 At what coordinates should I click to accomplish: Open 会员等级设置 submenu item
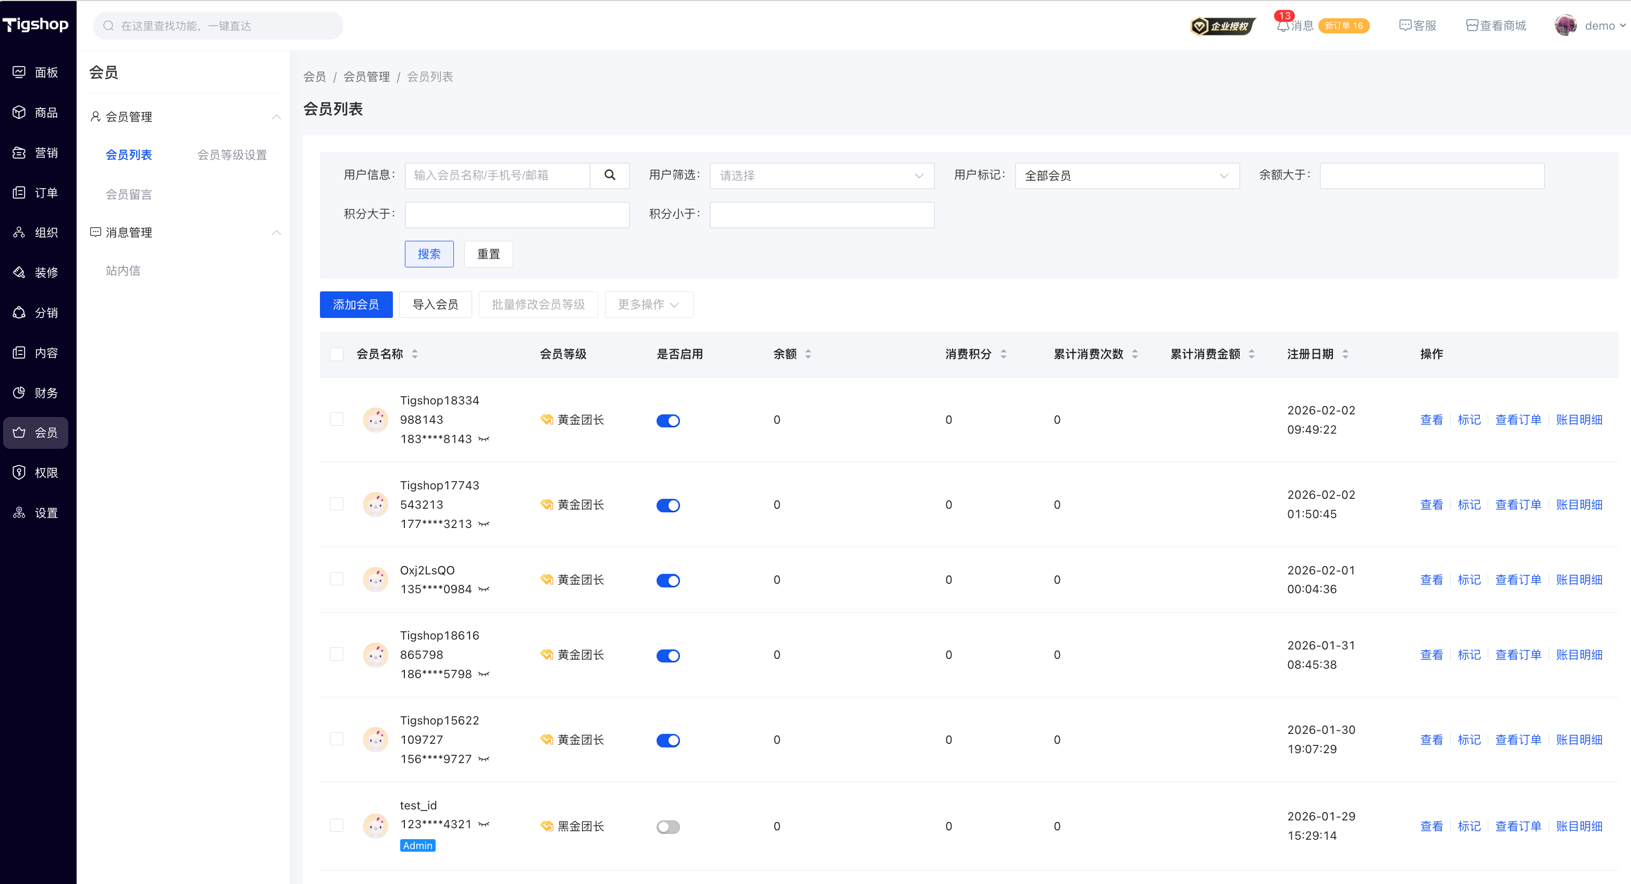click(232, 155)
